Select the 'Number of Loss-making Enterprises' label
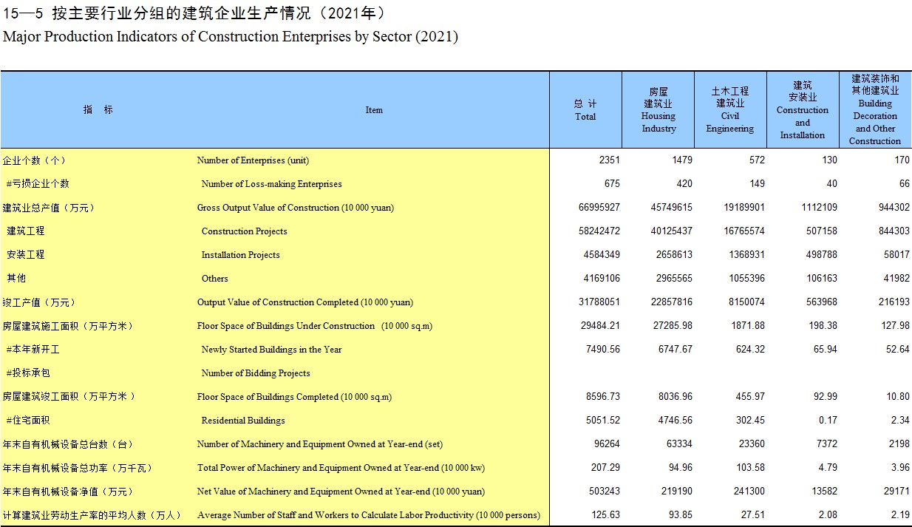This screenshot has height=527, width=912. pyautogui.click(x=271, y=184)
